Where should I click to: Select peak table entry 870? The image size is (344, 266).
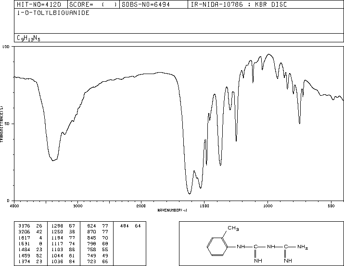click(x=98, y=232)
